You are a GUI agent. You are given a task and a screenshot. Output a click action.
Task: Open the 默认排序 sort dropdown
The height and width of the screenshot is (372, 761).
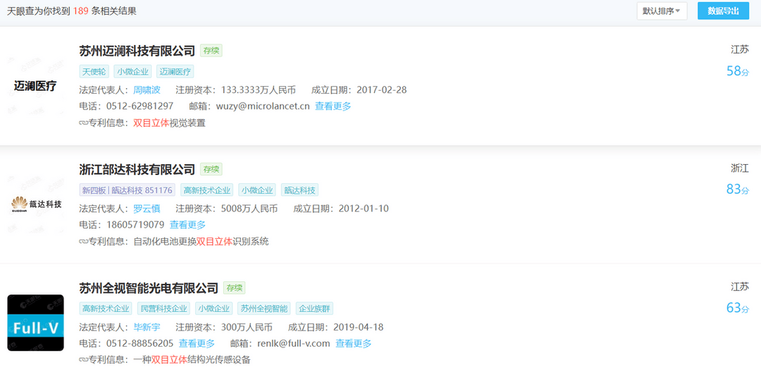click(662, 11)
